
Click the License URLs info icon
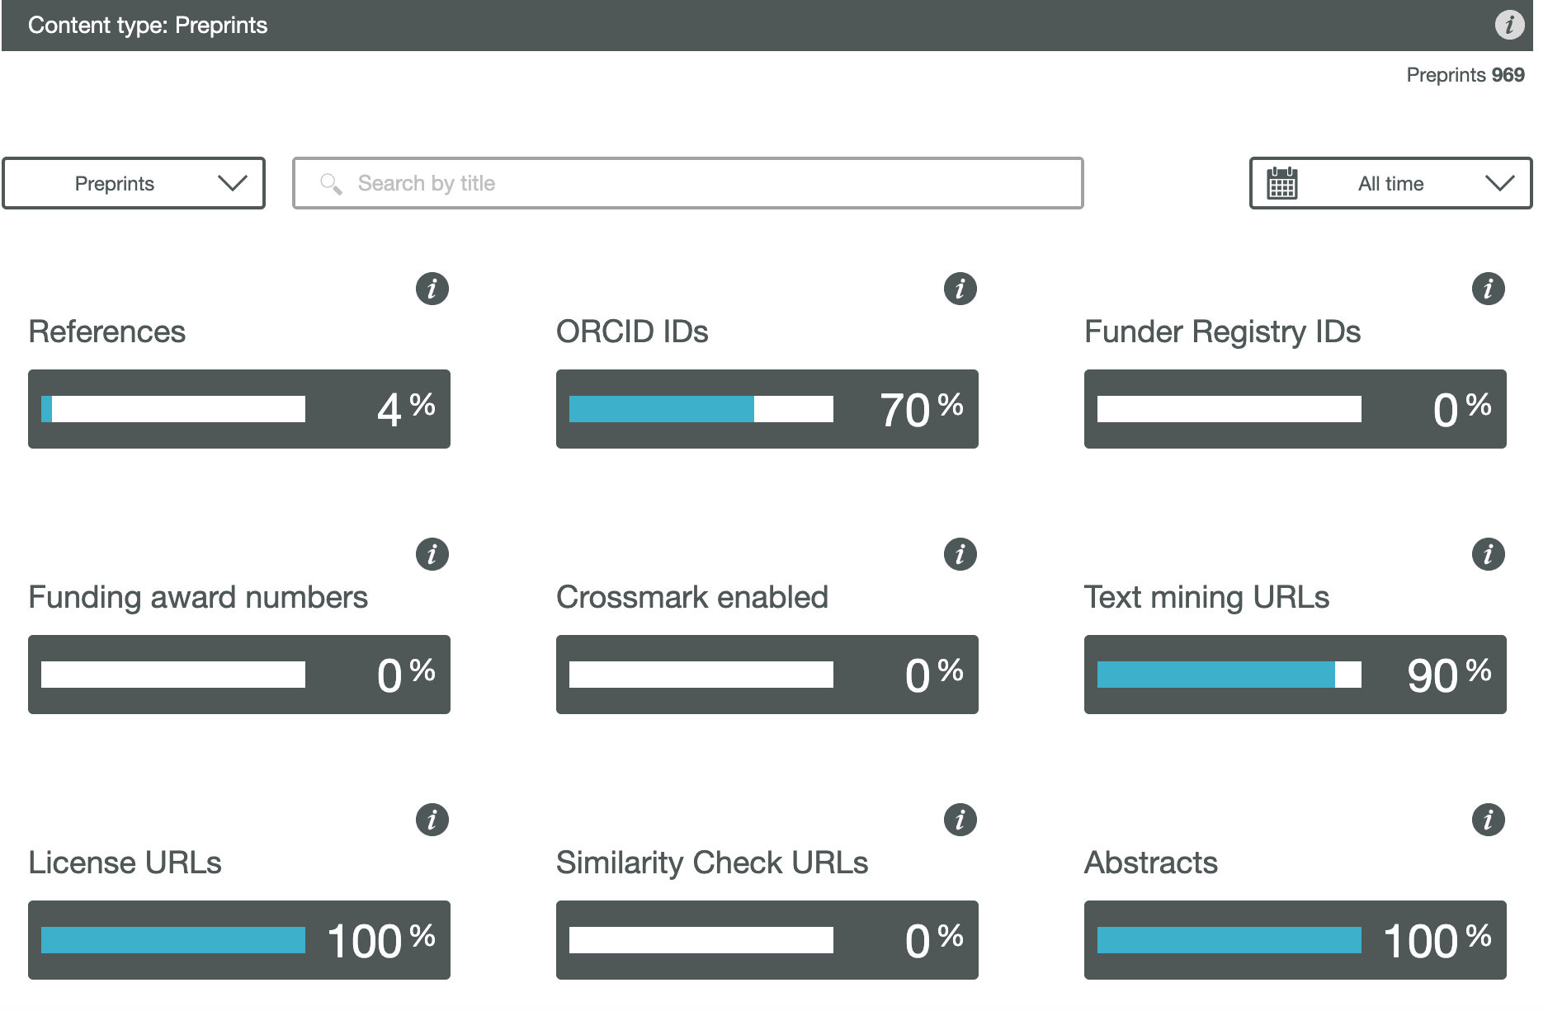coord(432,820)
